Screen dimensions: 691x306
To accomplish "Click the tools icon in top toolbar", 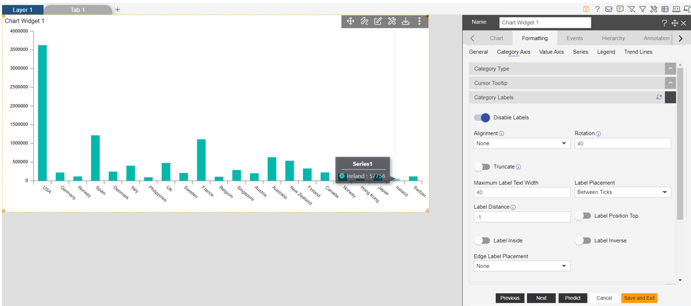I will pyautogui.click(x=654, y=9).
